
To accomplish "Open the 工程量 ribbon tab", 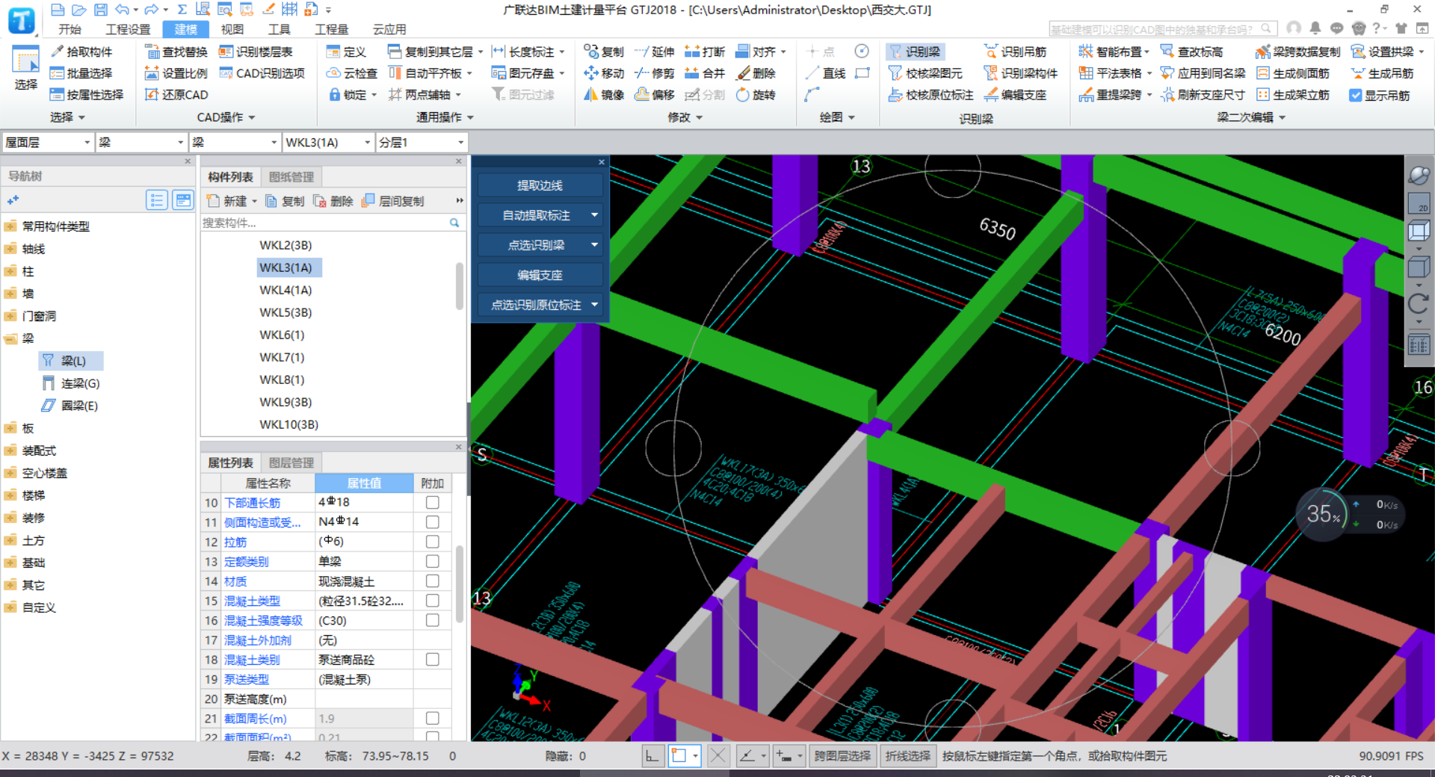I will (331, 29).
